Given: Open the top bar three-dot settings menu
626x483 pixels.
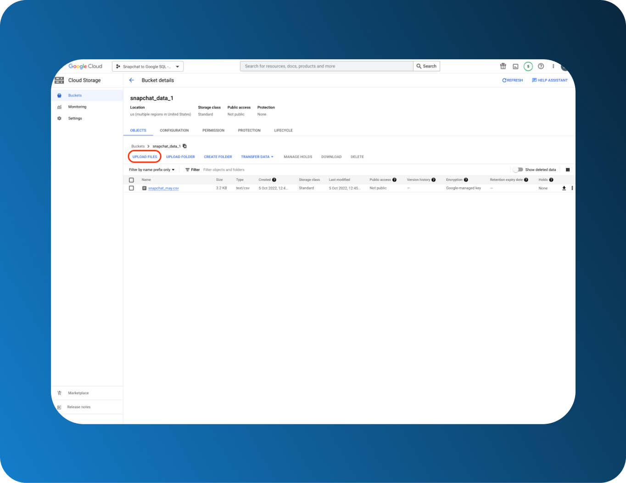Looking at the screenshot, I should coord(553,66).
